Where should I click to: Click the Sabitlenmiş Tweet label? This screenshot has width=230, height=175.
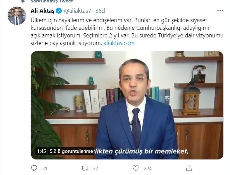tap(52, 1)
